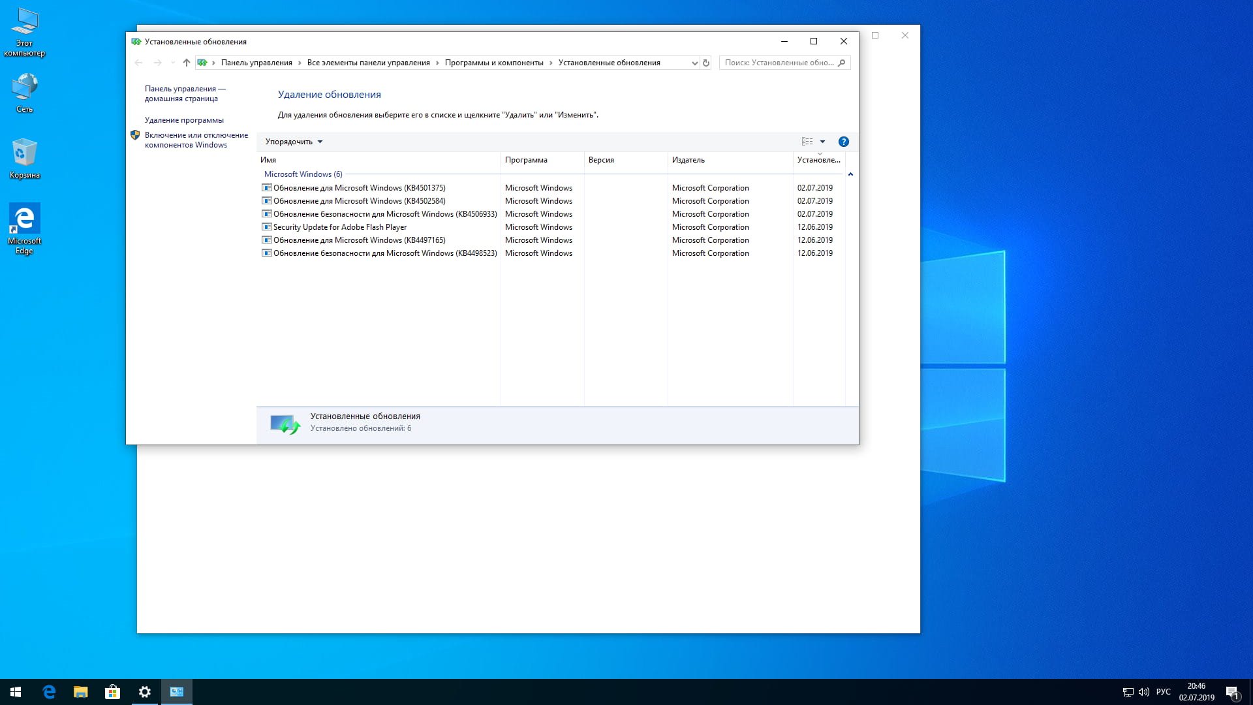Viewport: 1253px width, 705px height.
Task: Go forward in navigation history
Action: (157, 63)
